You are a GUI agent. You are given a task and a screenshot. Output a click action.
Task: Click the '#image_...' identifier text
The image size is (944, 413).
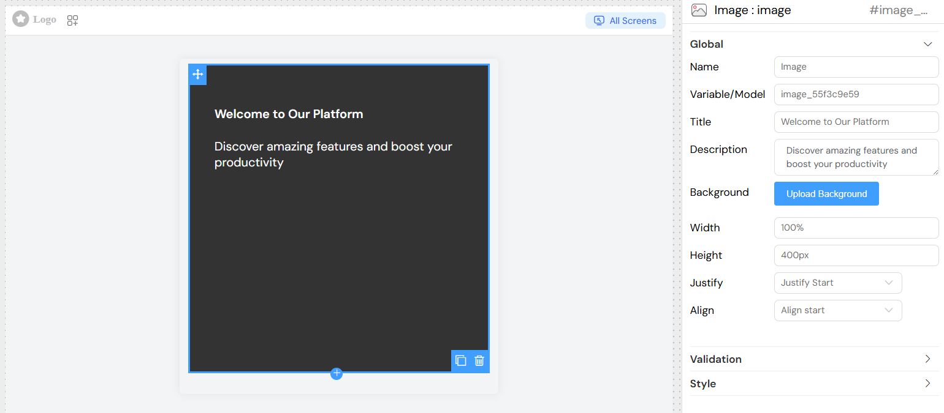pyautogui.click(x=898, y=10)
